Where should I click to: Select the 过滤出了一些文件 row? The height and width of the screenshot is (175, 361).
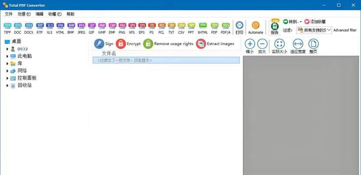[x=166, y=60]
